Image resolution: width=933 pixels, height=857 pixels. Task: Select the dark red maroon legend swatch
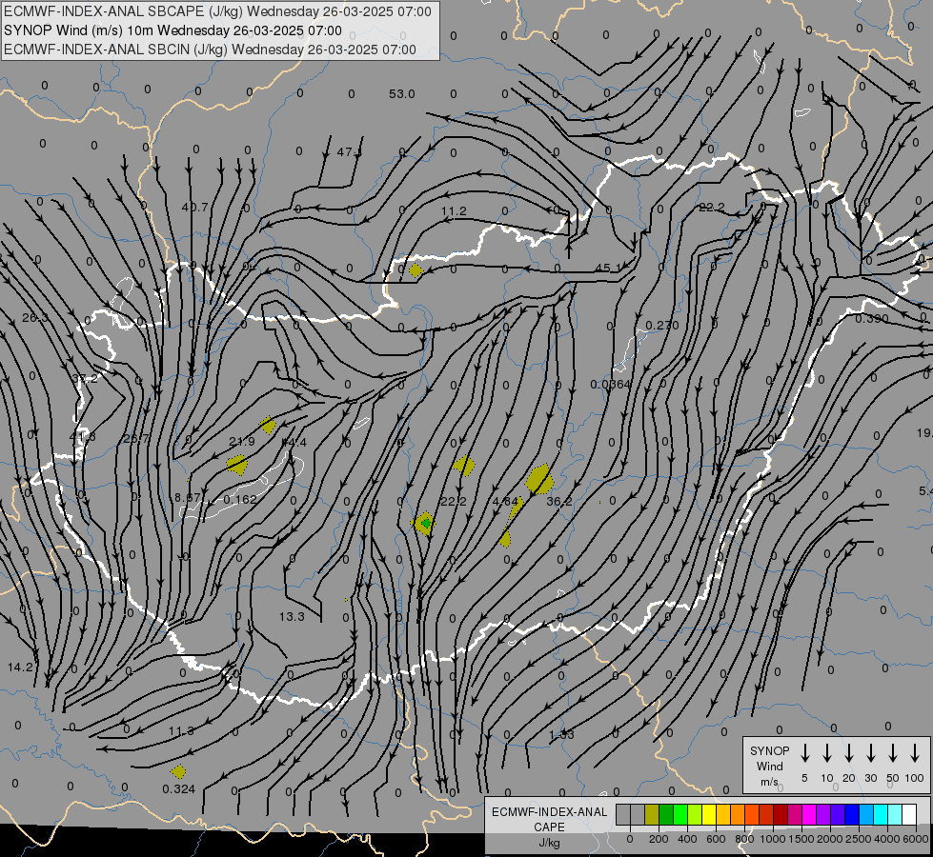coord(781,814)
